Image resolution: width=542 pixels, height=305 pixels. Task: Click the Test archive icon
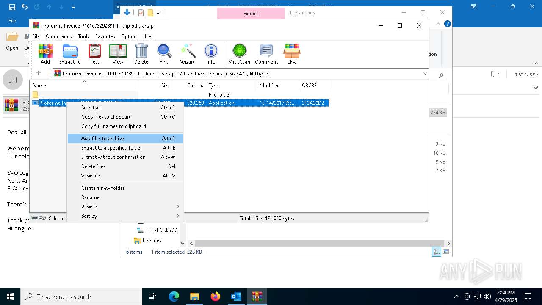click(95, 54)
